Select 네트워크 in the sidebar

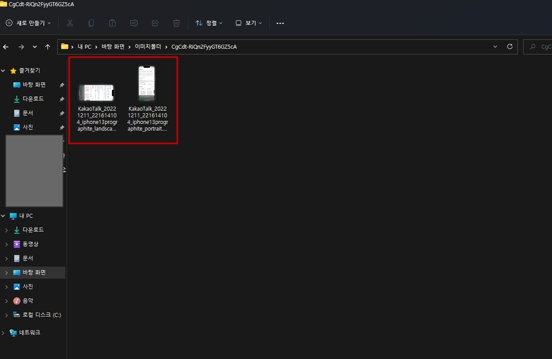tap(30, 332)
